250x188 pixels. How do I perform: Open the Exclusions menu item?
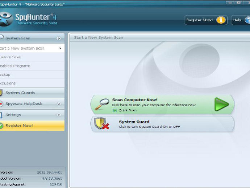[x=32, y=83]
